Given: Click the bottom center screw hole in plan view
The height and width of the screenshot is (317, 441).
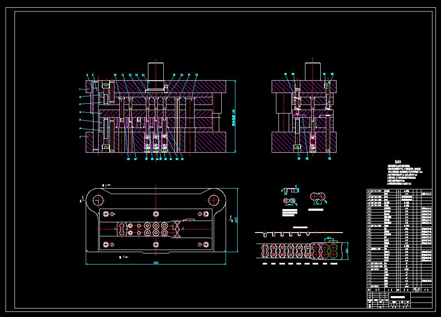Looking at the screenshot, I should pyautogui.click(x=156, y=244).
